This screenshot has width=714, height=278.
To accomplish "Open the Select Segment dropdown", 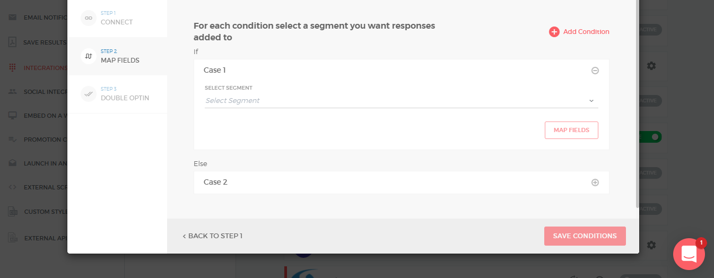I will tap(402, 101).
